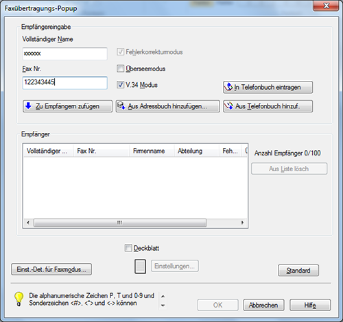Click the phone book icon on Aus Telefonbuch hinzuf.
The image size is (343, 322).
point(228,106)
